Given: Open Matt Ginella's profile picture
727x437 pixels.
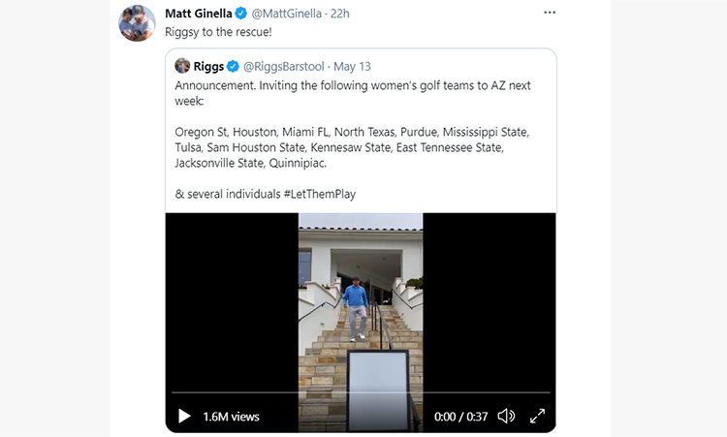Looking at the screenshot, I should point(137,23).
